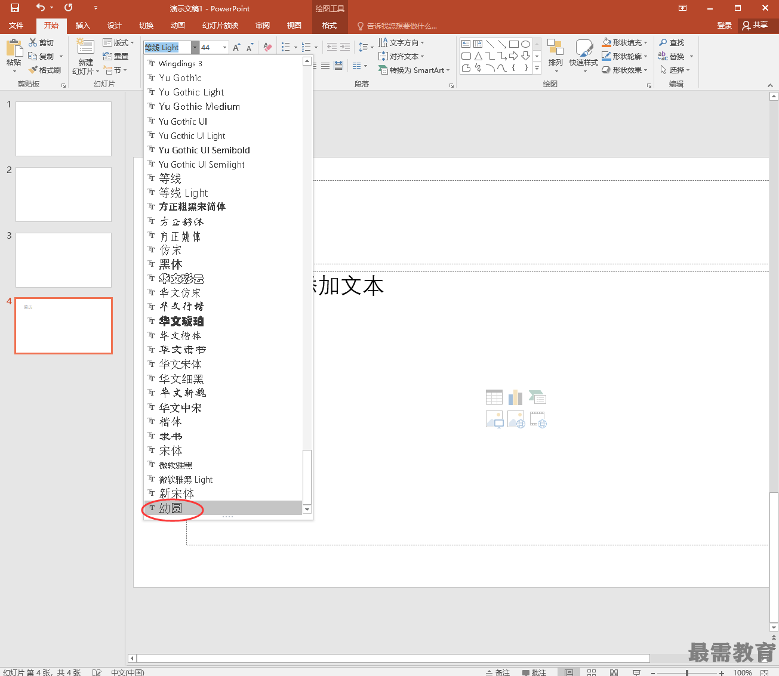Increase font size with large A icon
Image resolution: width=779 pixels, height=676 pixels.
236,47
